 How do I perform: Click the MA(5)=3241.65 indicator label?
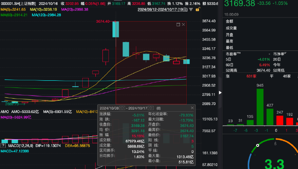[x=13, y=9]
